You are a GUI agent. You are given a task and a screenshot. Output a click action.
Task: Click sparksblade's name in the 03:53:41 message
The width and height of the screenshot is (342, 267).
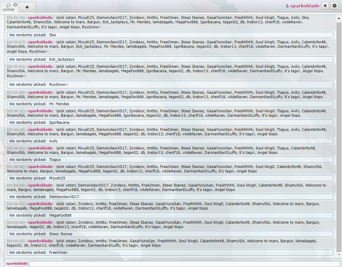tap(41, 67)
